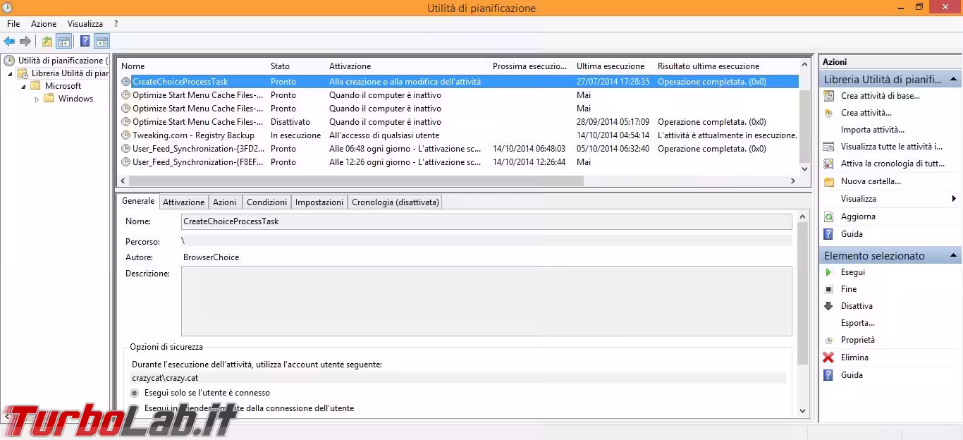Click the Disattiva down arrow icon
963x440 pixels.
[828, 306]
